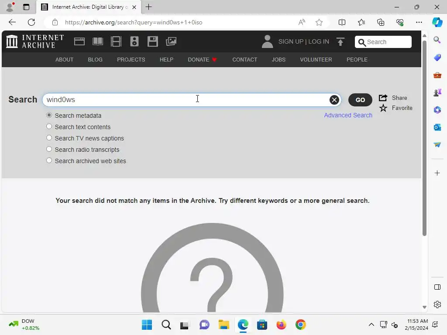Open sidebar Shopping tag icon
This screenshot has height=335, width=447.
437,58
